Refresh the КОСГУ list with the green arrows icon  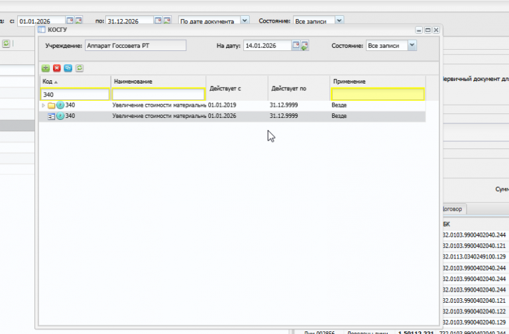80,68
